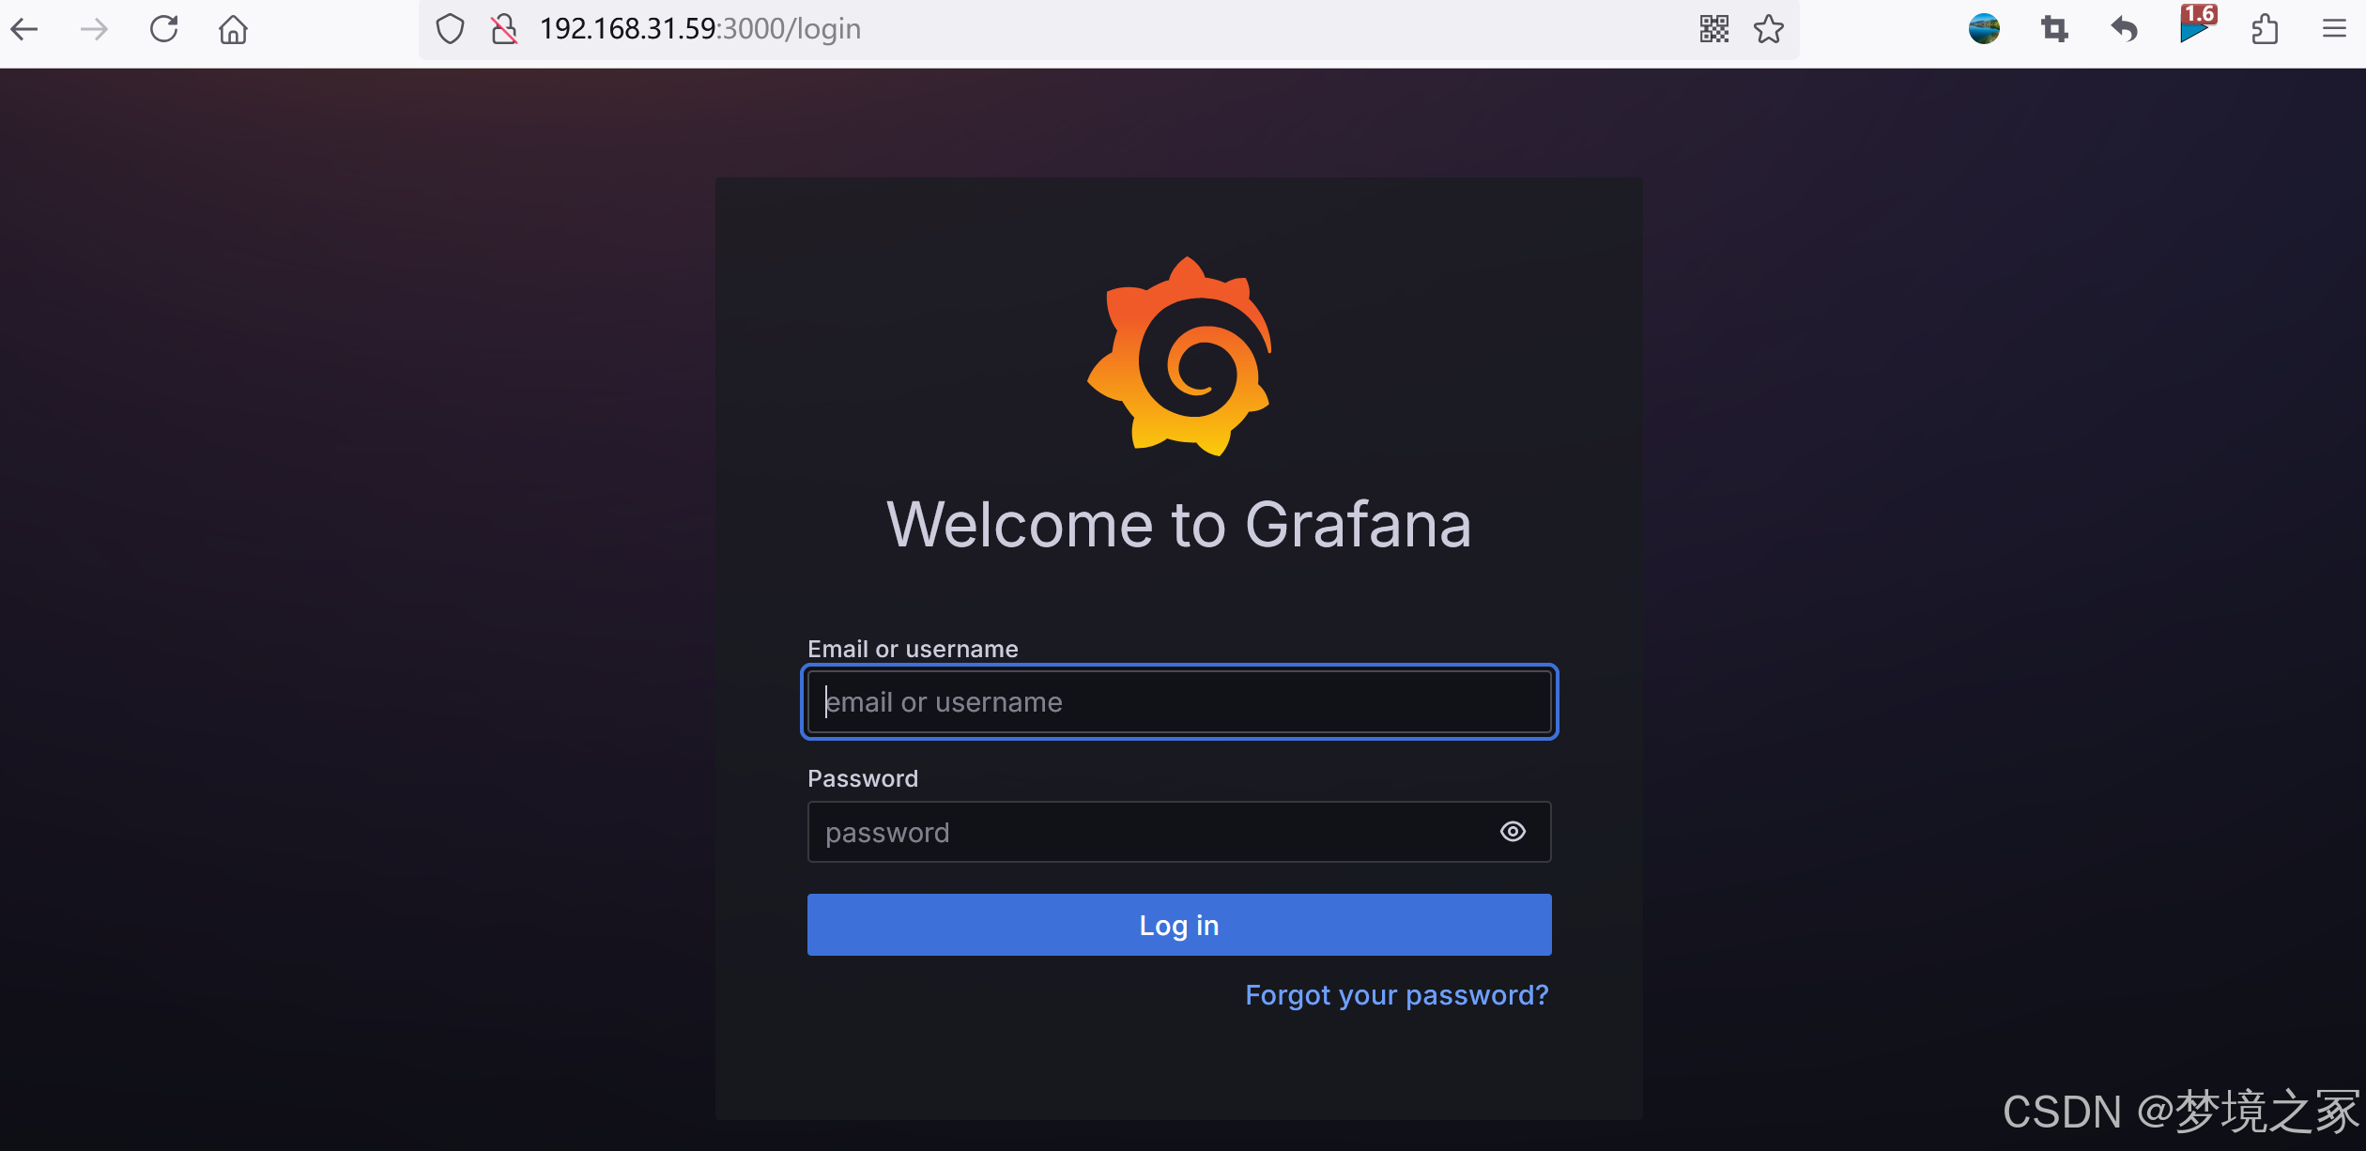The width and height of the screenshot is (2366, 1151).
Task: Bookmark this page with the star icon
Action: pyautogui.click(x=1769, y=29)
